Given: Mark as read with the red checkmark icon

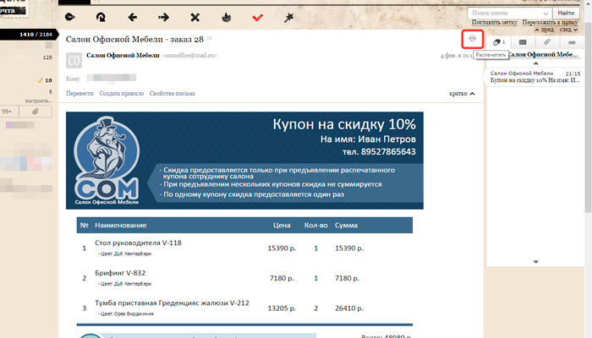Looking at the screenshot, I should [257, 18].
